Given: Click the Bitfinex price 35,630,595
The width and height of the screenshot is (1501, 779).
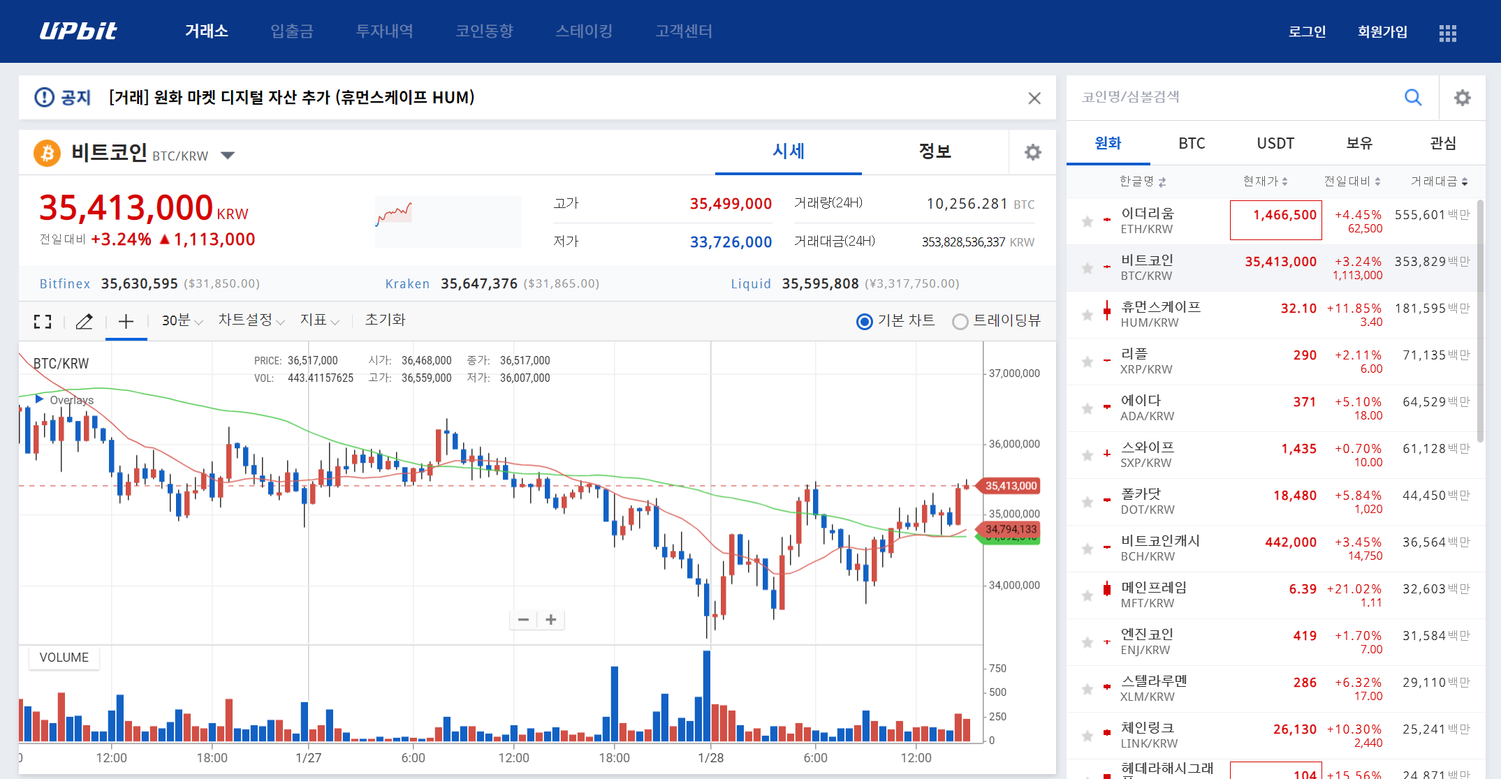Looking at the screenshot, I should tap(140, 284).
